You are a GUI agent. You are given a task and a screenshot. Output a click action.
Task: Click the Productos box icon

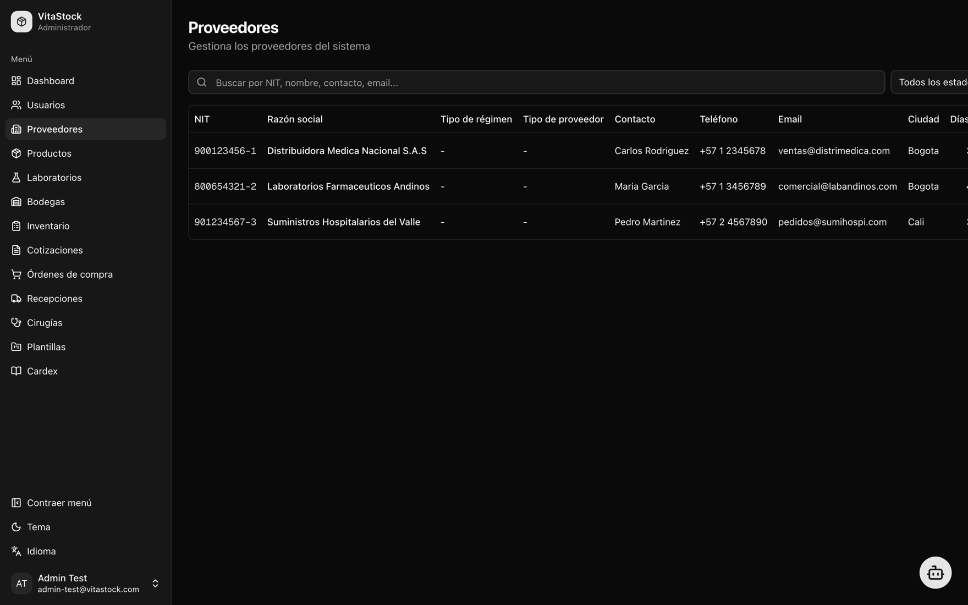[16, 153]
